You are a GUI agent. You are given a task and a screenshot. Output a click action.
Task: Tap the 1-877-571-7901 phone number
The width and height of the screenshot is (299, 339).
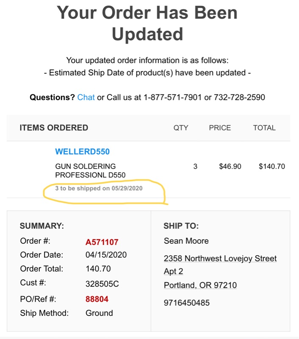(x=172, y=97)
